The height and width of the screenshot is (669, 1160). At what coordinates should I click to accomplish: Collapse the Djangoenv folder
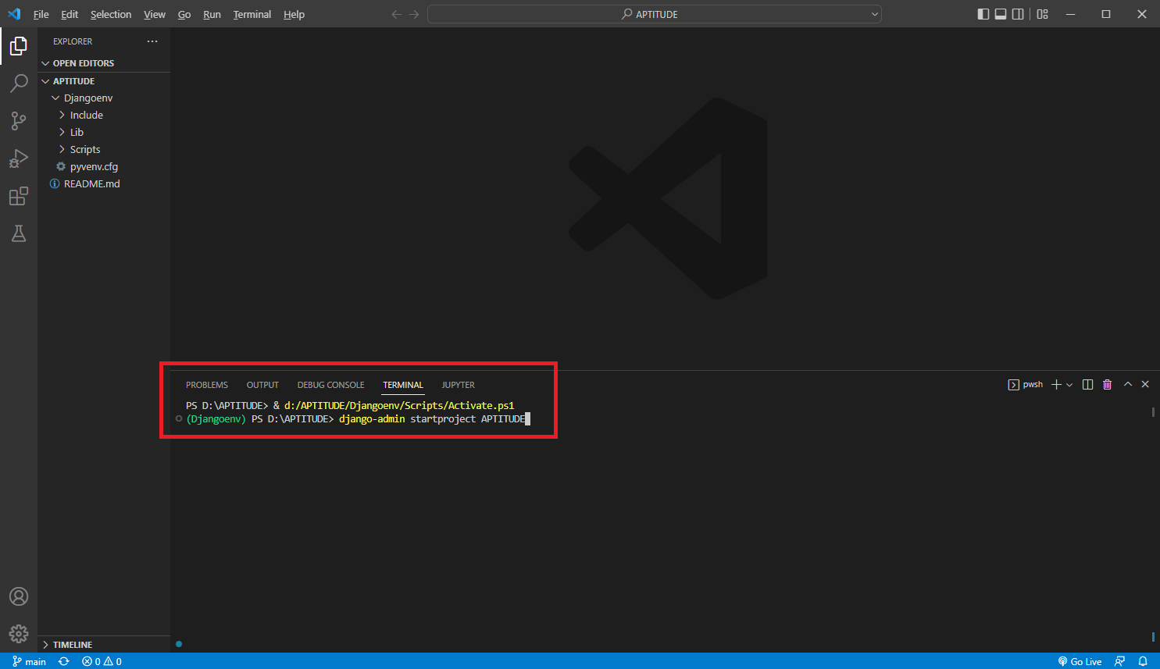(104, 98)
